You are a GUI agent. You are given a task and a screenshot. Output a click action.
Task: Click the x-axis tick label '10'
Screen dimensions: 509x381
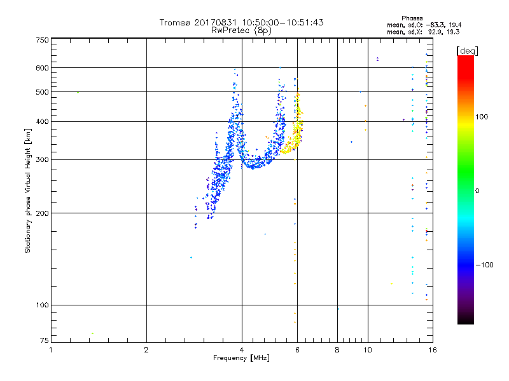[368, 350]
